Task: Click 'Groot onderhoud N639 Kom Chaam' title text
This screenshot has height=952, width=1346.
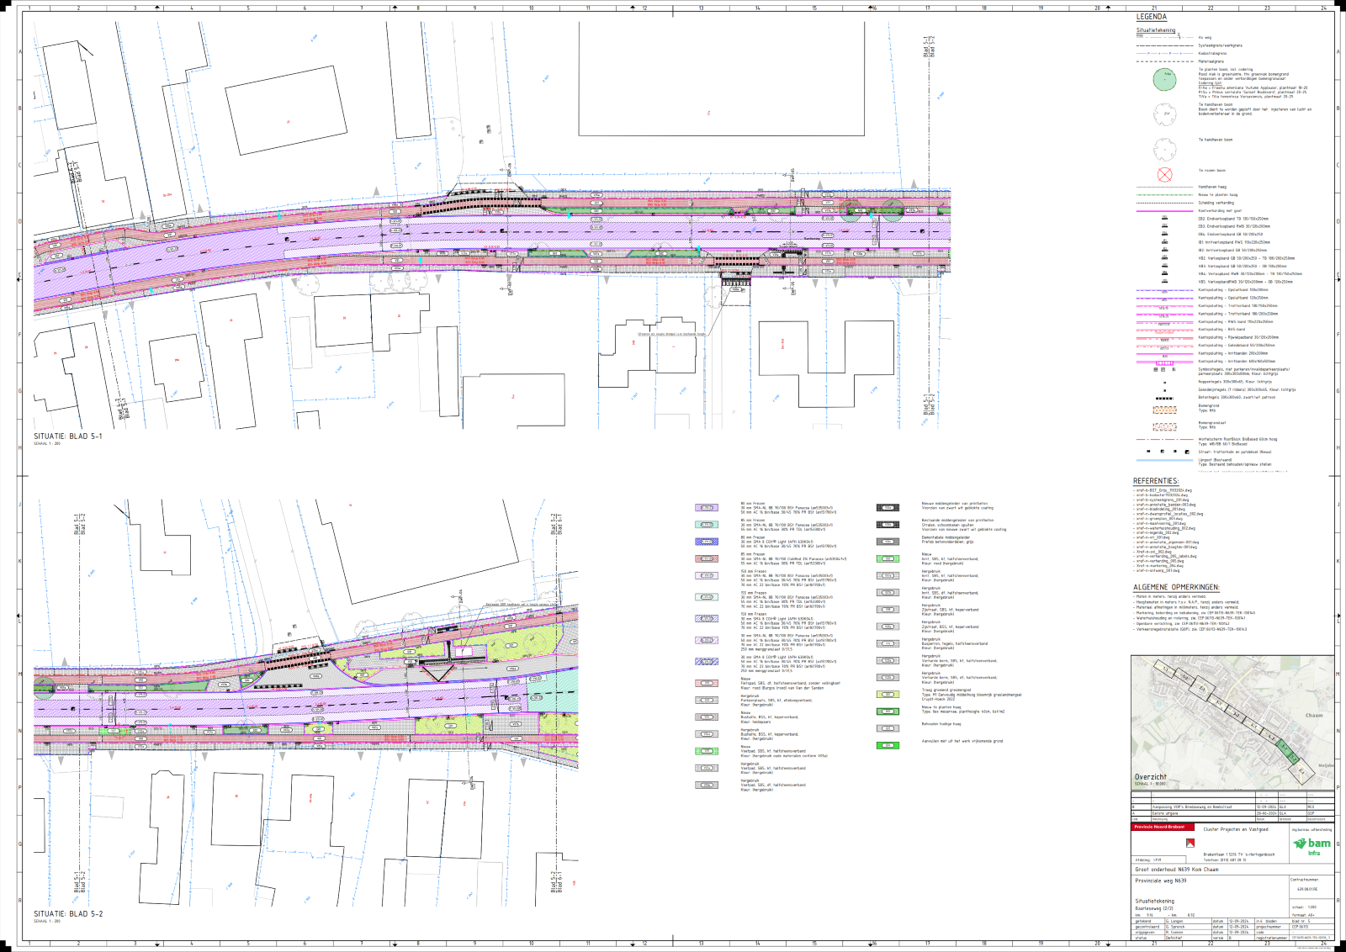Action: click(x=1176, y=870)
